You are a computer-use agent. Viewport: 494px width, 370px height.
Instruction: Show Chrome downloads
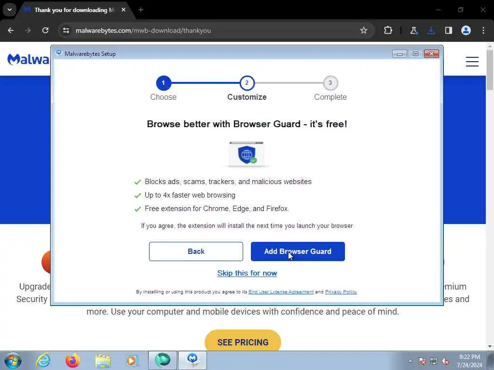pyautogui.click(x=431, y=30)
